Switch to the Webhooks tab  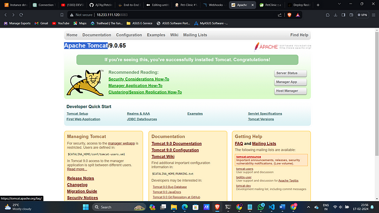click(x=214, y=5)
